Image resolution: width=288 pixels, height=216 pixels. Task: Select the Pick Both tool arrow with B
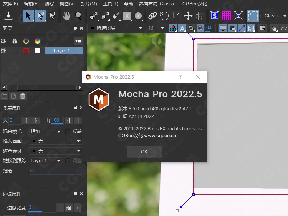pos(40,16)
